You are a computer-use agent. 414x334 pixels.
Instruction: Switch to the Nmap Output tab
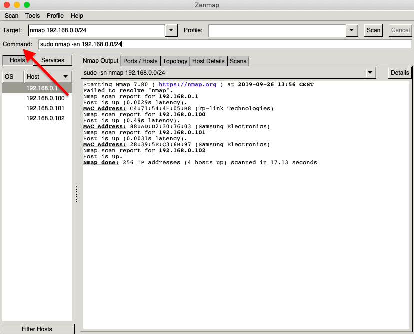[100, 61]
